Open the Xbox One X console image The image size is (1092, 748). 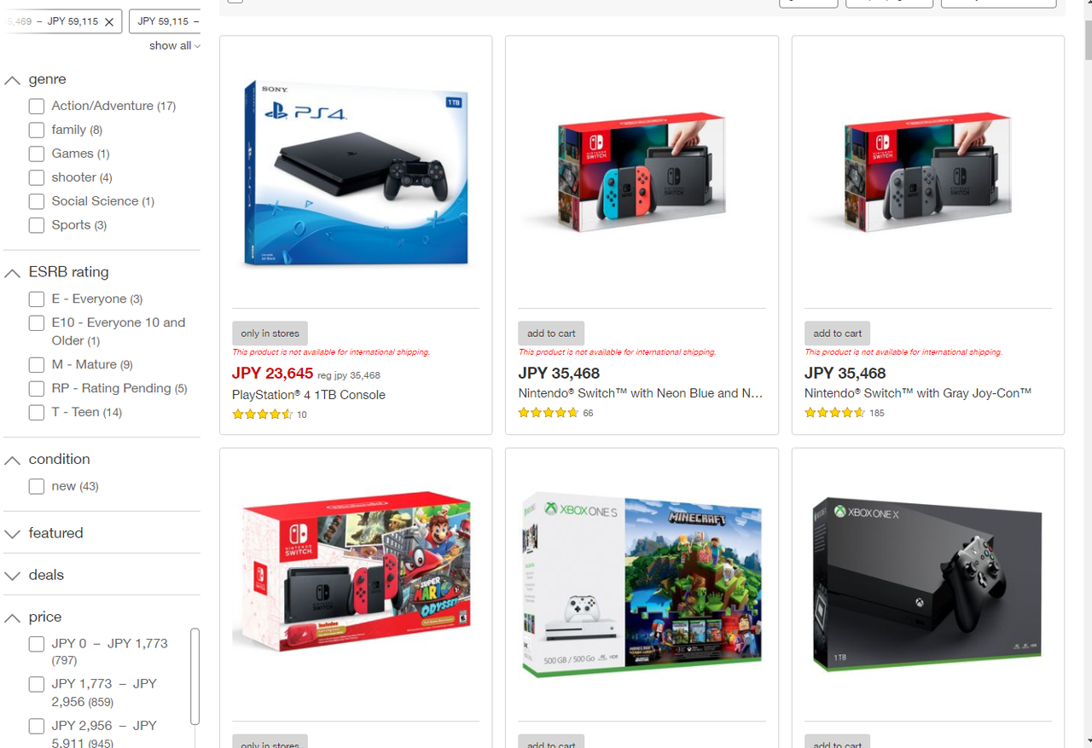pos(927,585)
